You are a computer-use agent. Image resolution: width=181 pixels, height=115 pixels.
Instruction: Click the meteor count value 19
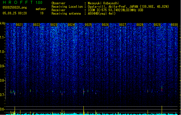tap(42, 13)
